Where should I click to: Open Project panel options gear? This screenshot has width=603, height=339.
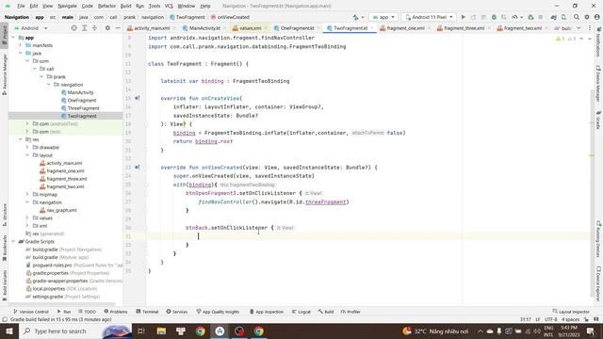pos(107,28)
